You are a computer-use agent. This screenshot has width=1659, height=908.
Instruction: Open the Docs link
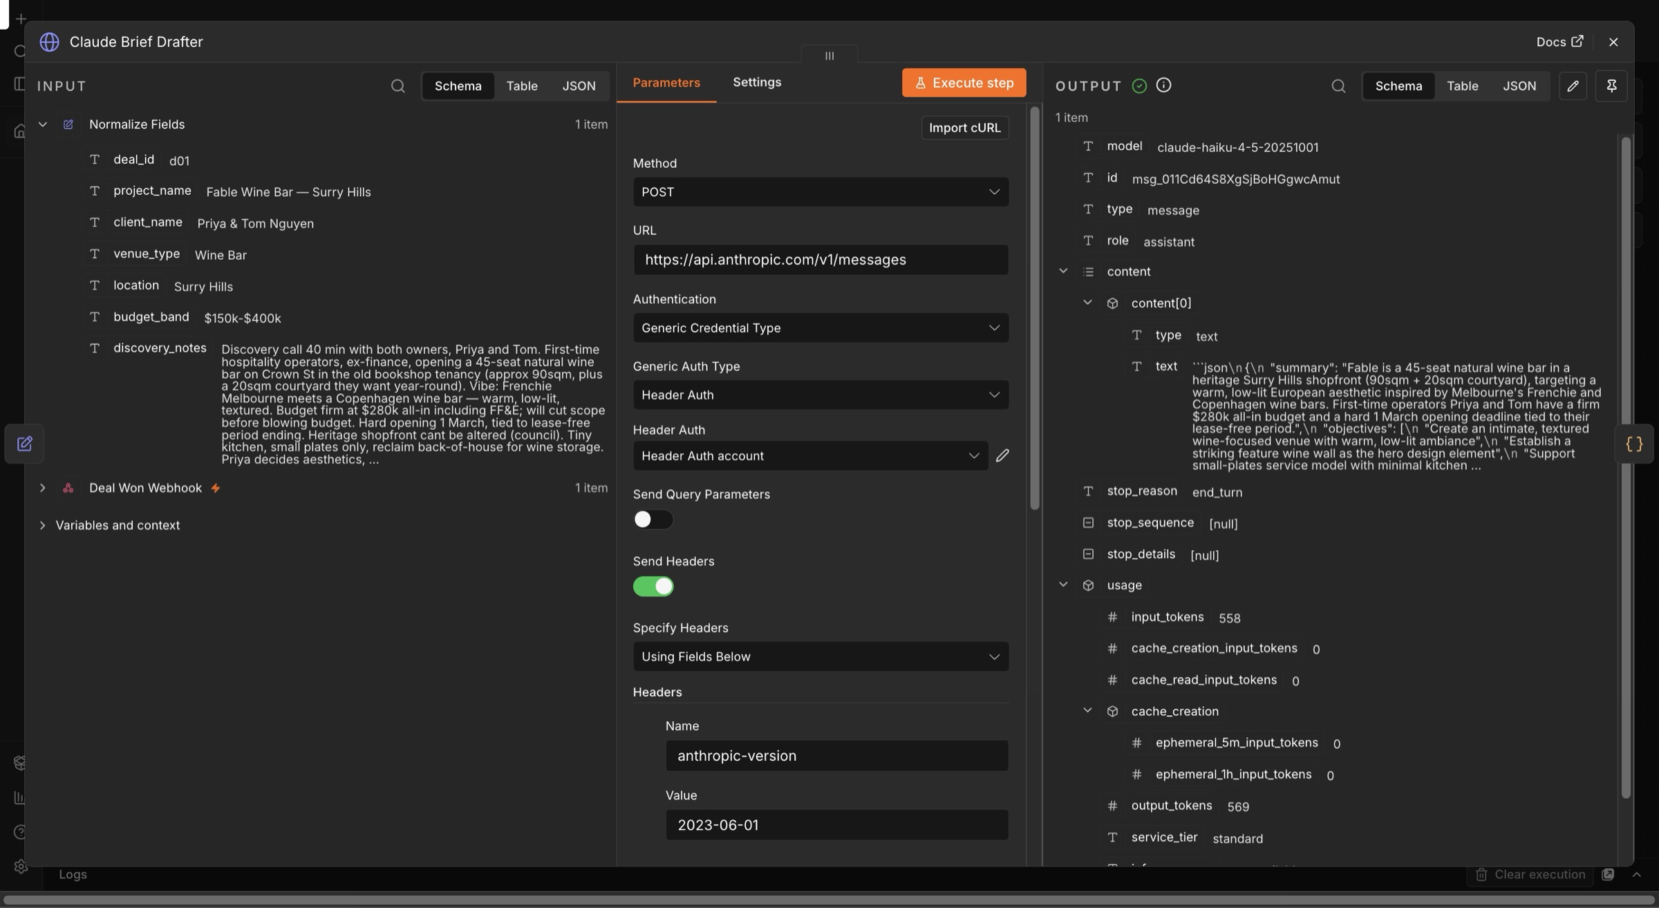(1559, 42)
